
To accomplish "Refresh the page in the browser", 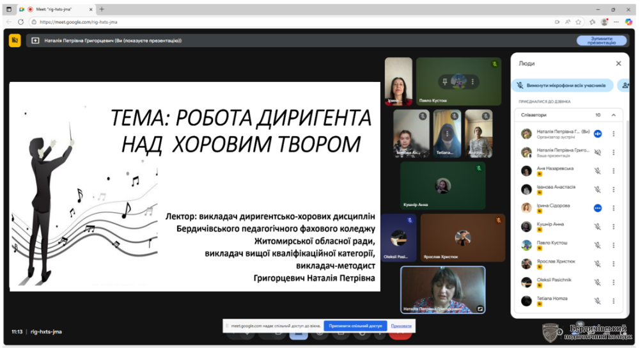I will (x=20, y=22).
